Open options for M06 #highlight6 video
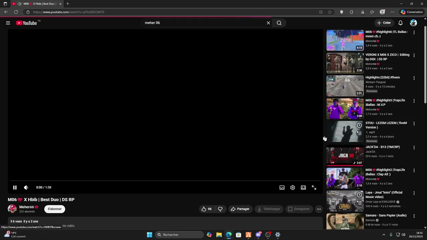Image resolution: width=427 pixels, height=240 pixels. pyautogui.click(x=414, y=32)
